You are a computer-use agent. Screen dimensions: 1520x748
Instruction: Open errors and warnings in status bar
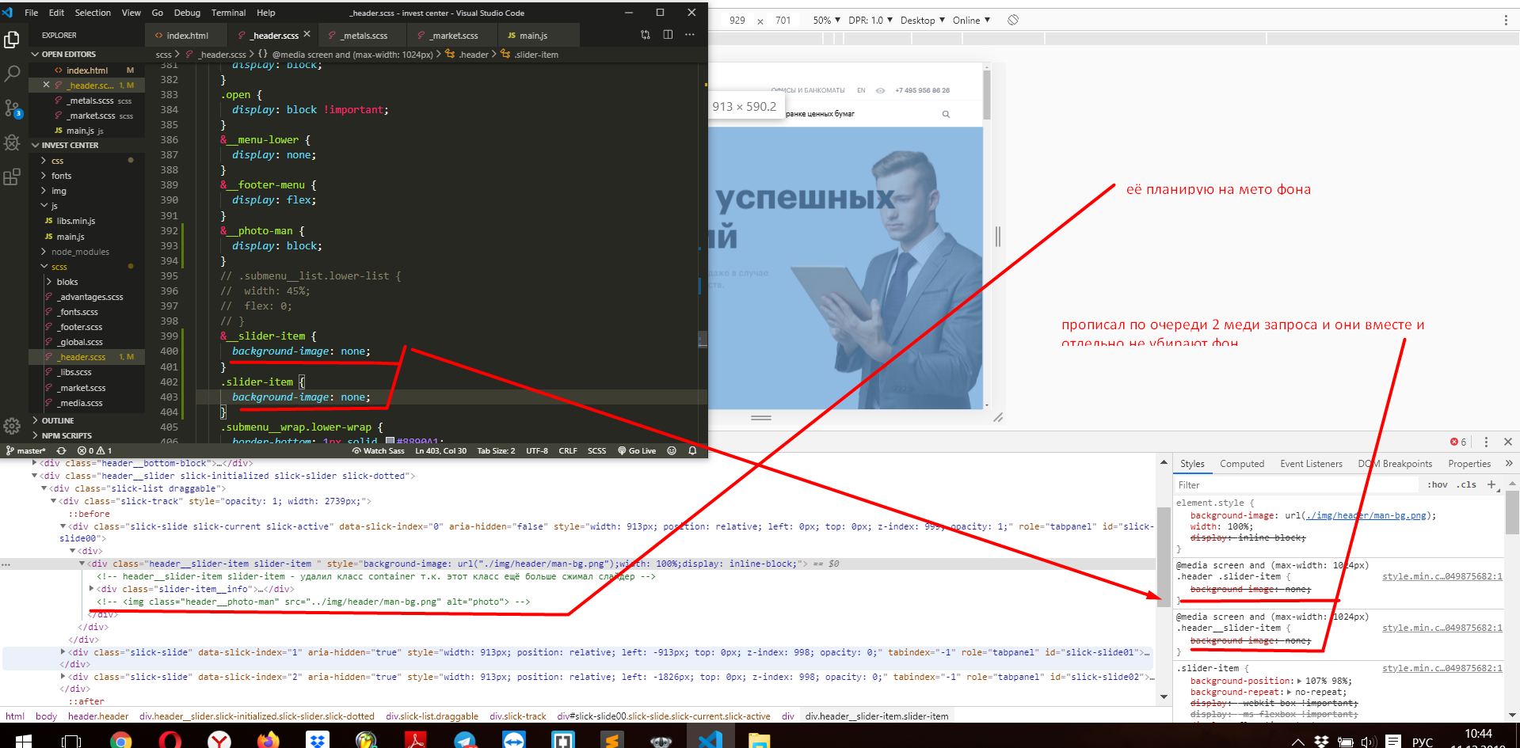[95, 450]
